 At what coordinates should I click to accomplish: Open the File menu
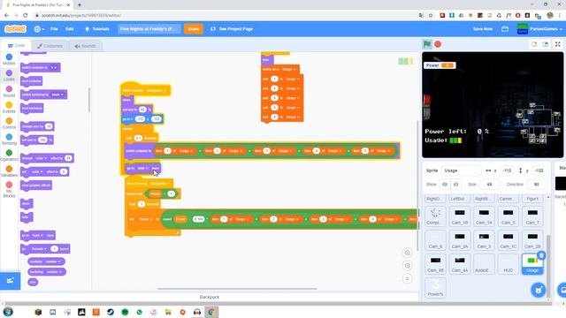[54, 29]
